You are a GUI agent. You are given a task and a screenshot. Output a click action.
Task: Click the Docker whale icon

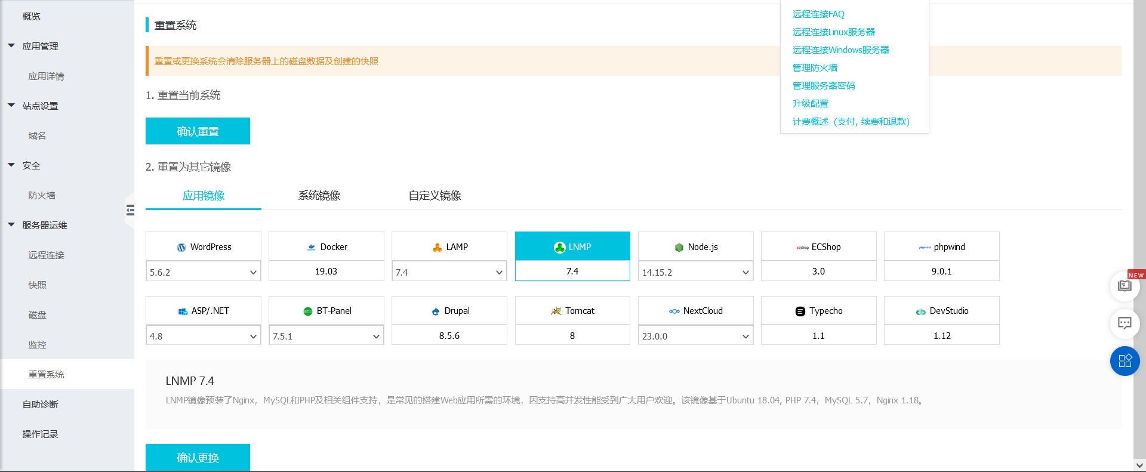click(312, 247)
